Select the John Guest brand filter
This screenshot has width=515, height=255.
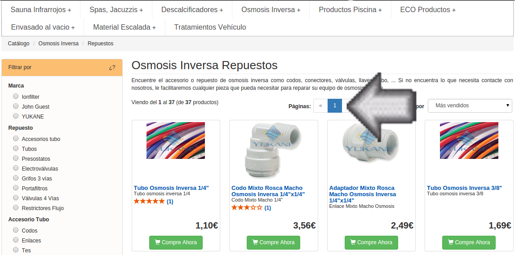pos(15,106)
